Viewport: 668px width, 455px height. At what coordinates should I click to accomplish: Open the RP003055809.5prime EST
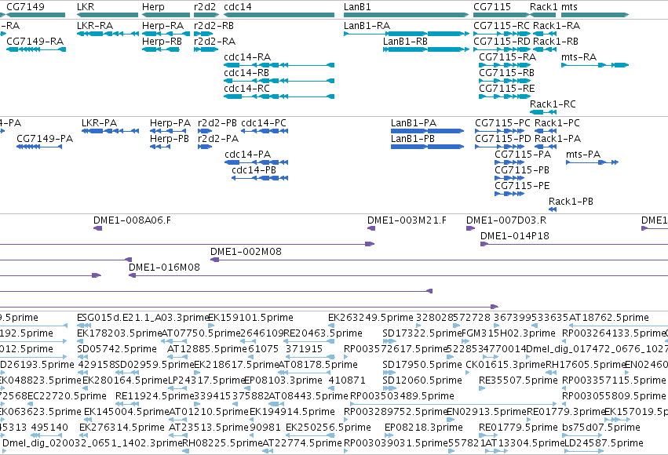pyautogui.click(x=564, y=404)
